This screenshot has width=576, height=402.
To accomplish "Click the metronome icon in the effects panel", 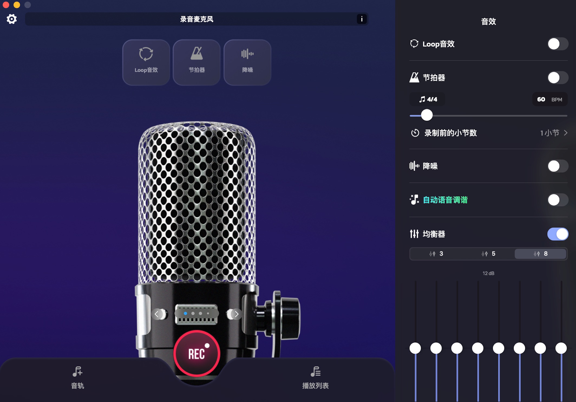I will (x=414, y=77).
